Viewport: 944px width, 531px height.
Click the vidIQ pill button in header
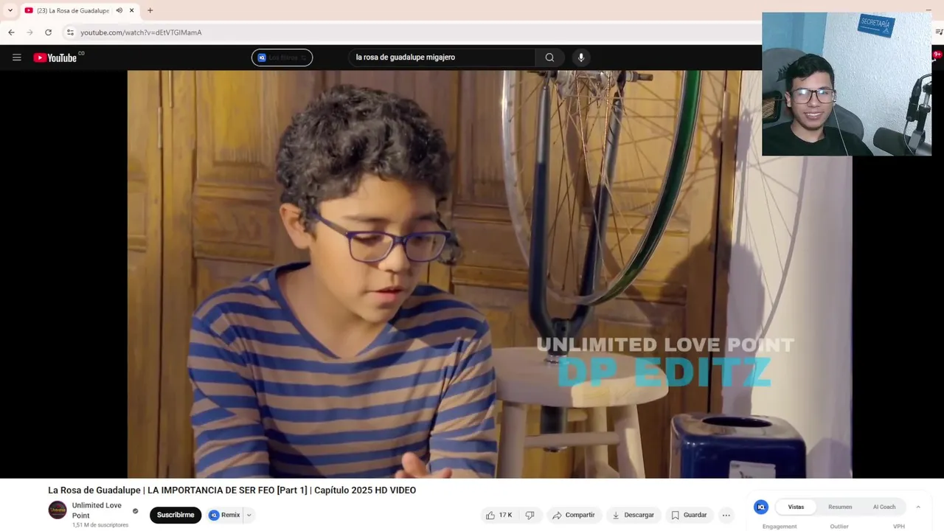point(282,58)
